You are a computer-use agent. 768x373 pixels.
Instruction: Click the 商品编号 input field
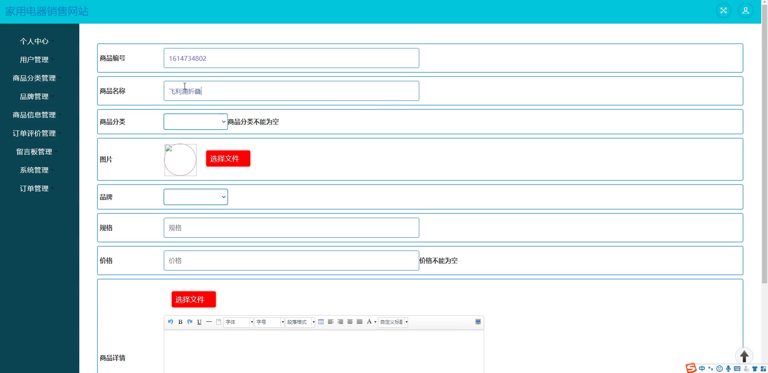(x=292, y=58)
